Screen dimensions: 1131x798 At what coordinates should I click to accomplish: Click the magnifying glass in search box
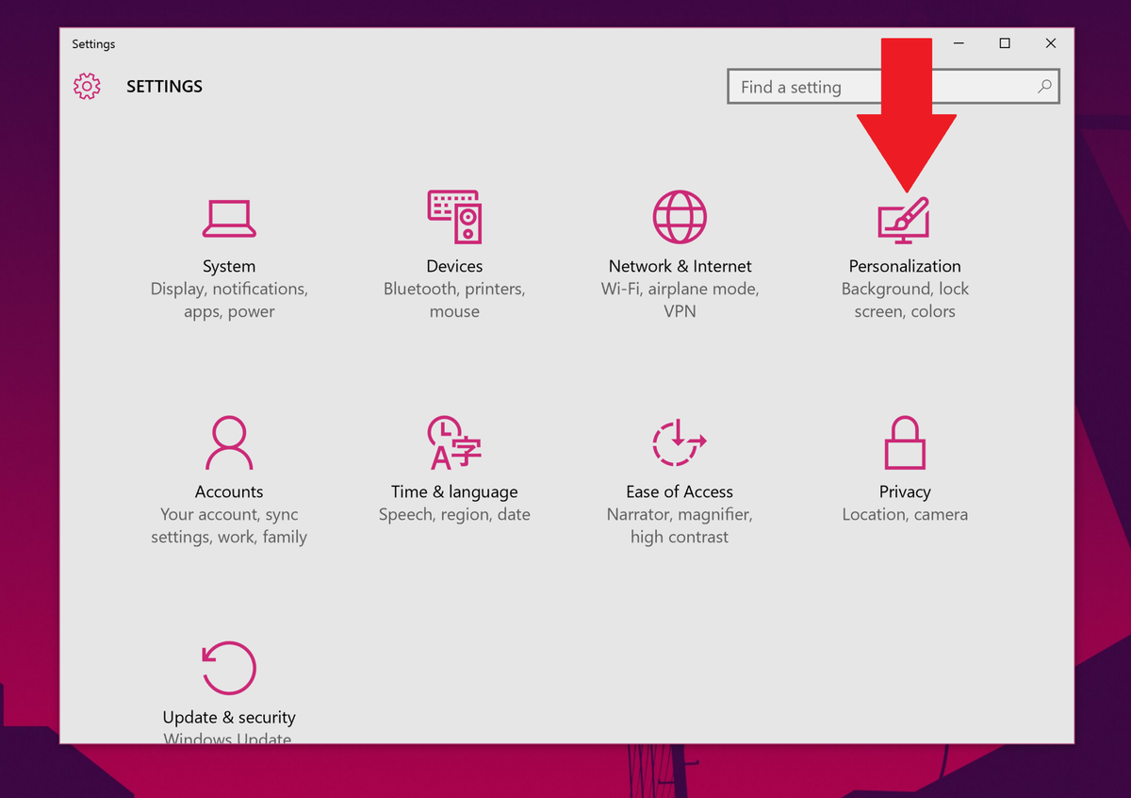[x=1043, y=86]
